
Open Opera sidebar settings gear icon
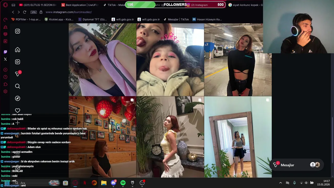point(5,91)
